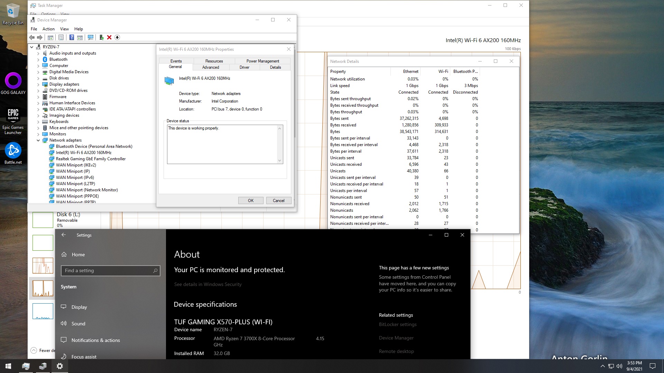
Task: Click the search magnifier in Find a setting
Action: [x=155, y=270]
